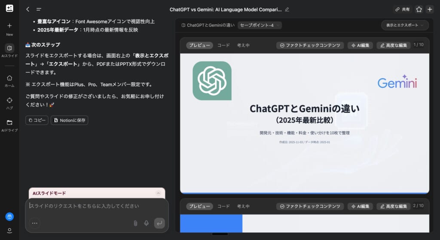Click AI編集 on slide 1
440x240 pixels.
pos(361,45)
